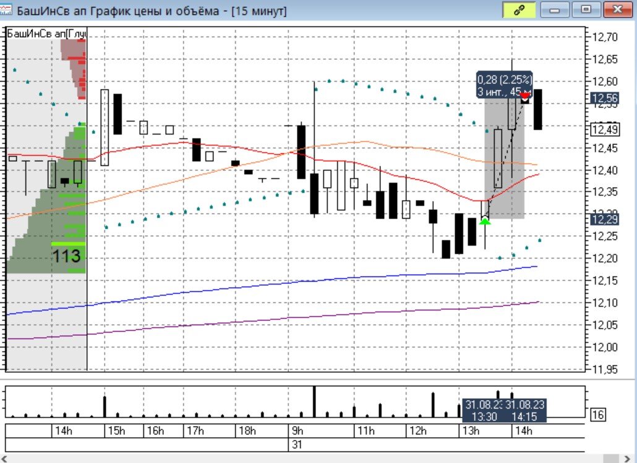This screenshot has width=637, height=463.
Task: Click the 31.08.23 14:15 date label
Action: (x=525, y=411)
